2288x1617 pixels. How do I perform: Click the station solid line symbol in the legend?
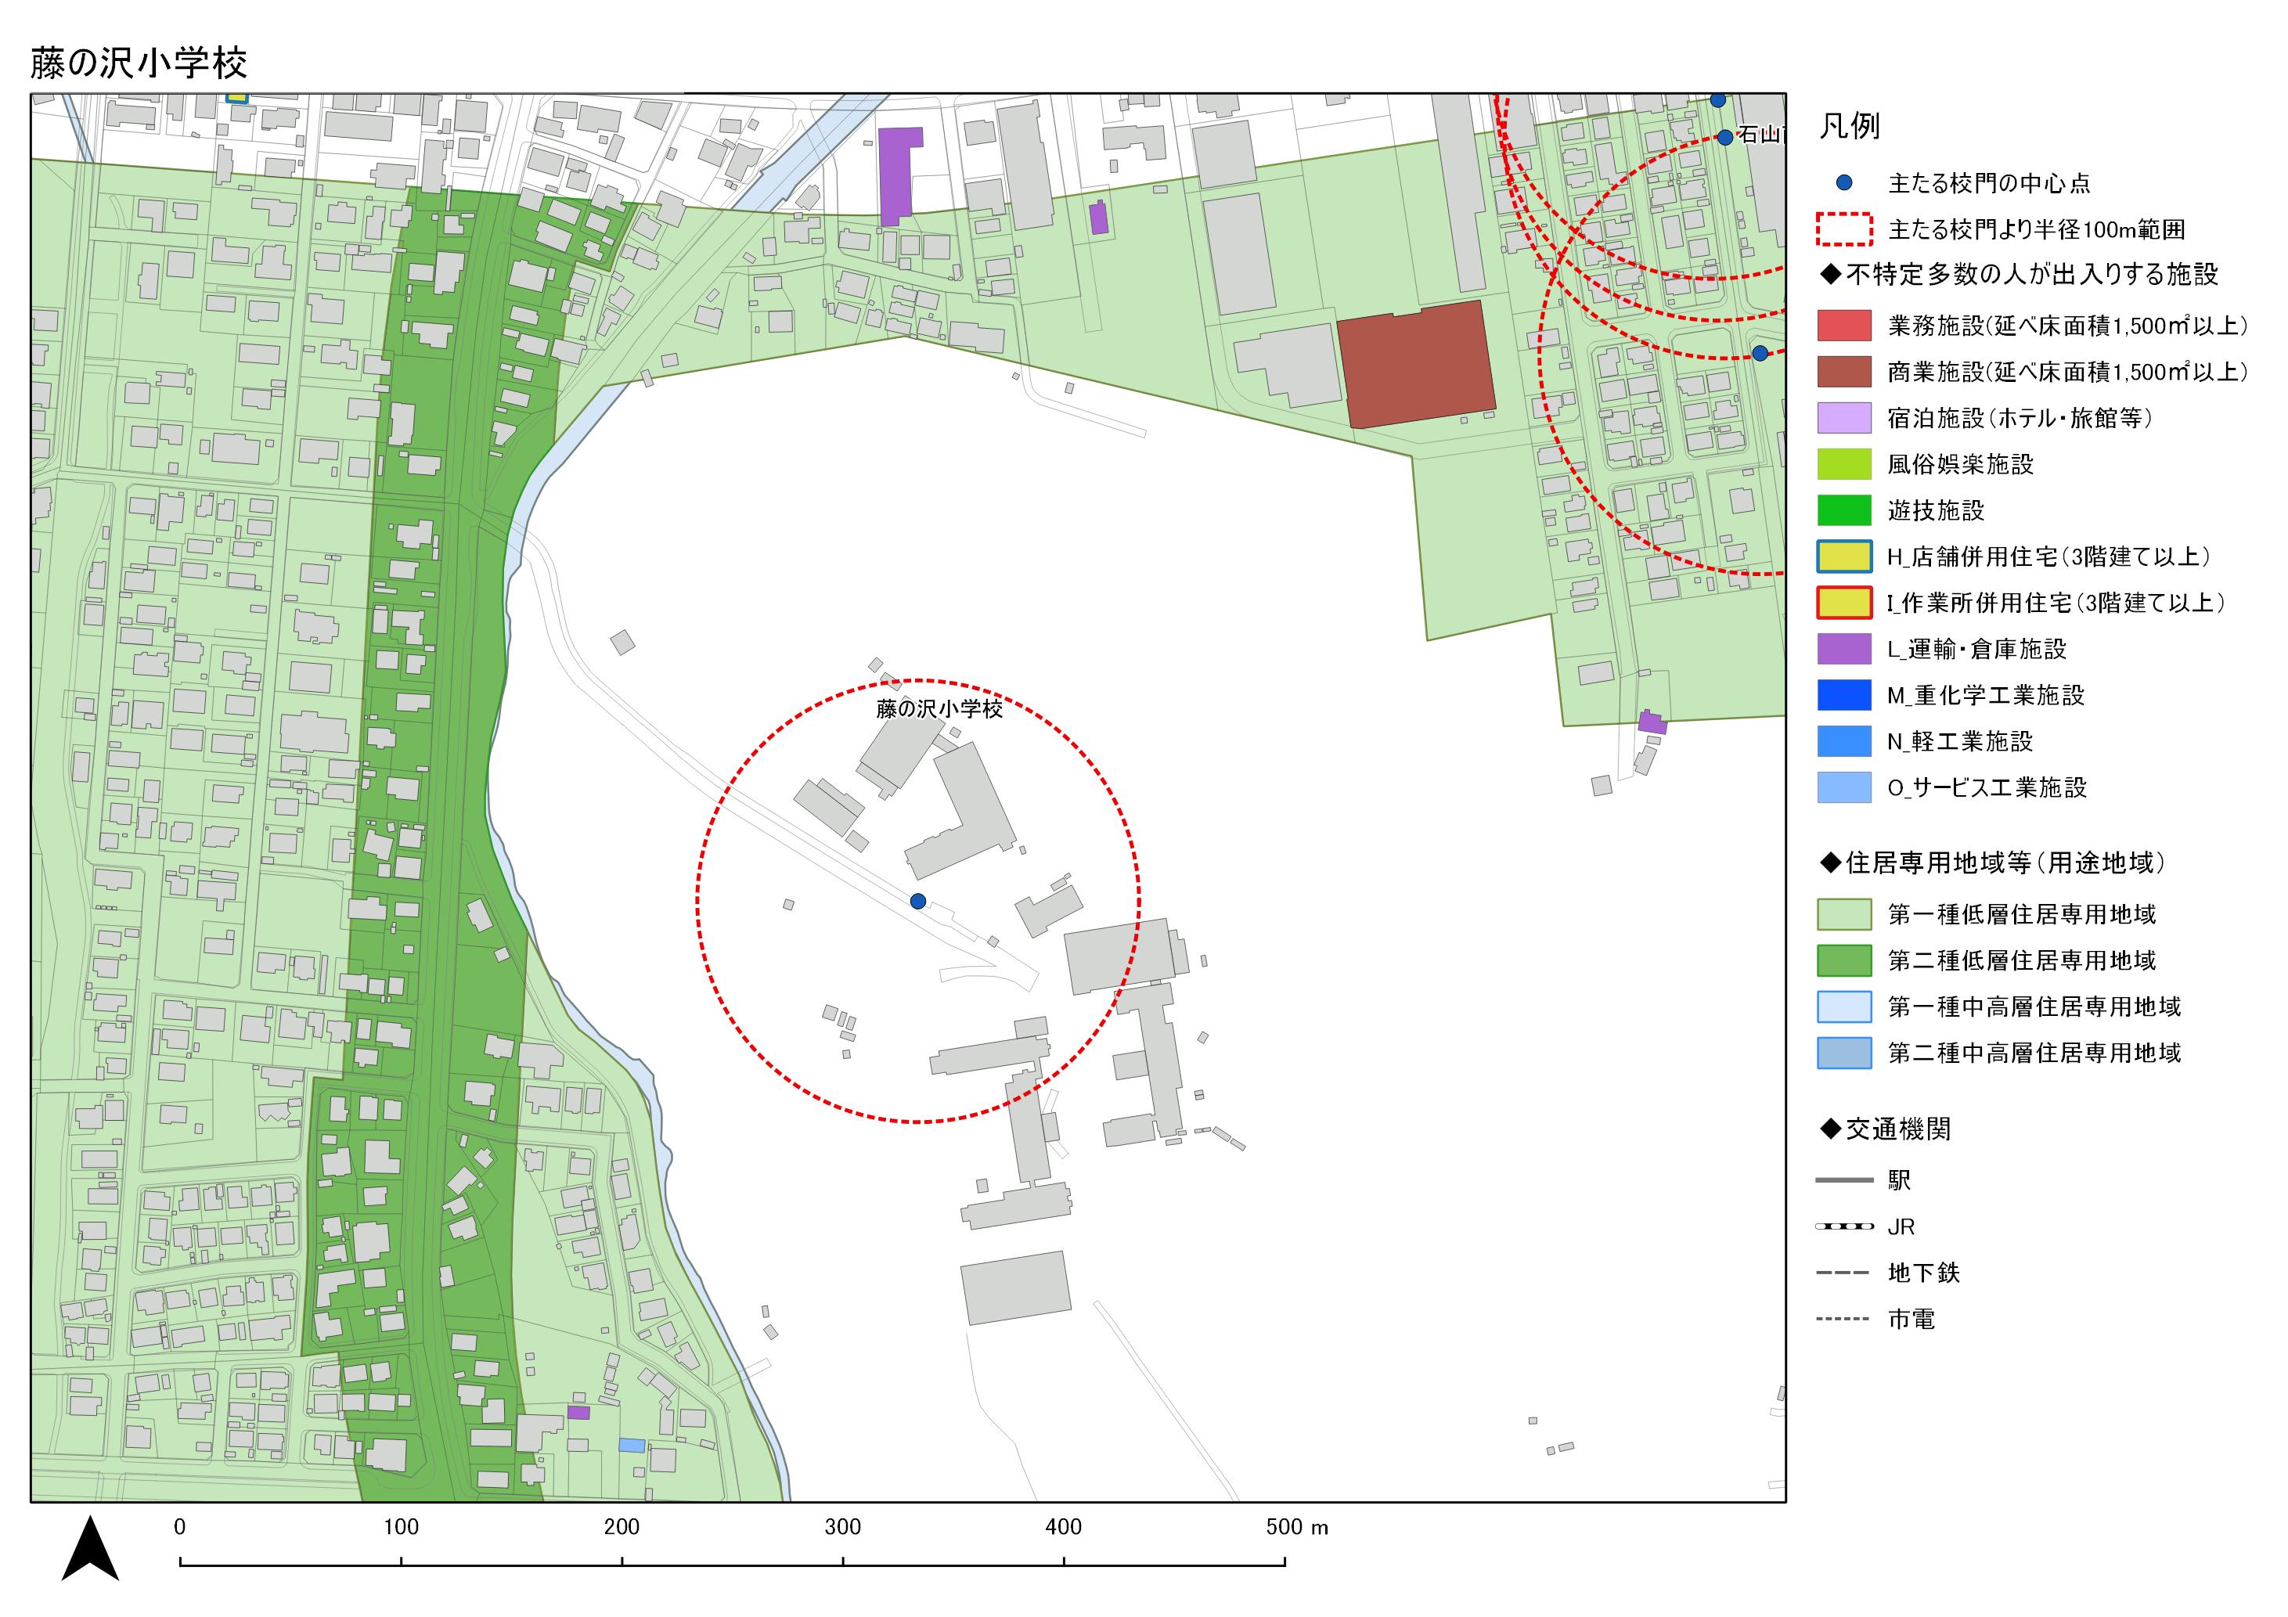click(1844, 1180)
